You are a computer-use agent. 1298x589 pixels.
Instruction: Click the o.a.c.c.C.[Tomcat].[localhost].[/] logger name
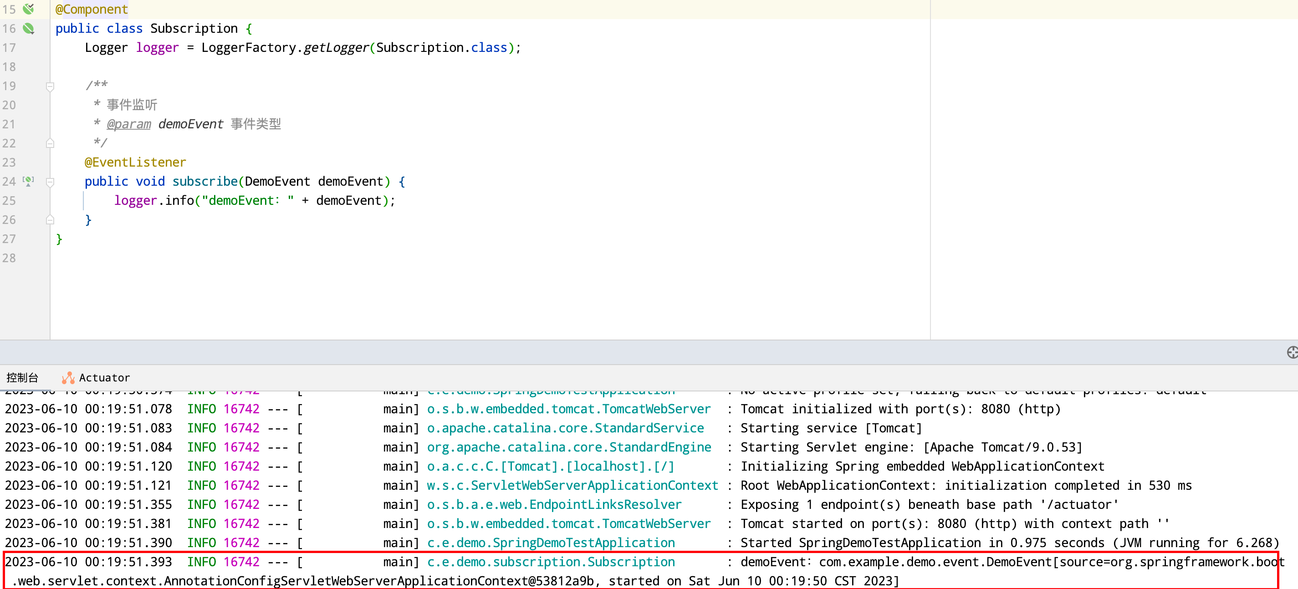(551, 466)
